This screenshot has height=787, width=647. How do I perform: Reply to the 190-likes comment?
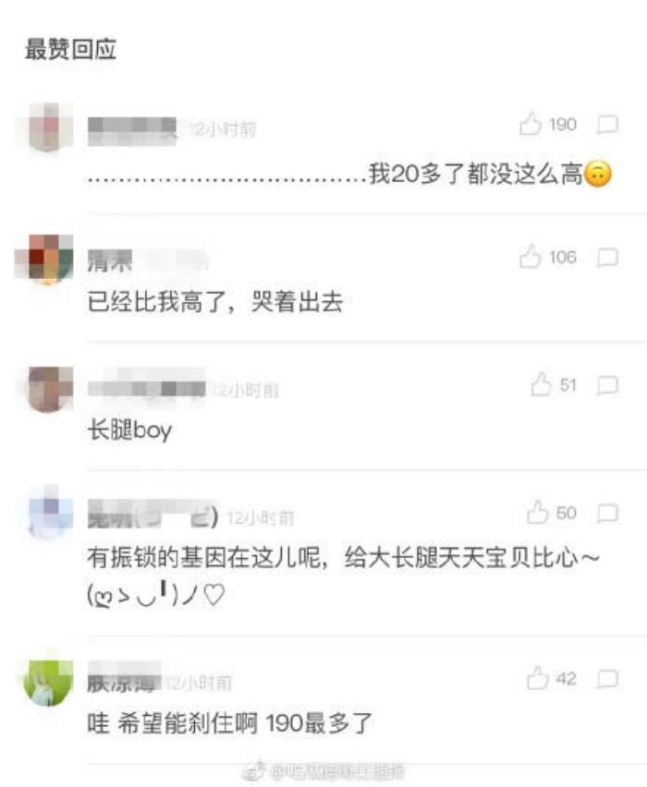tap(607, 125)
